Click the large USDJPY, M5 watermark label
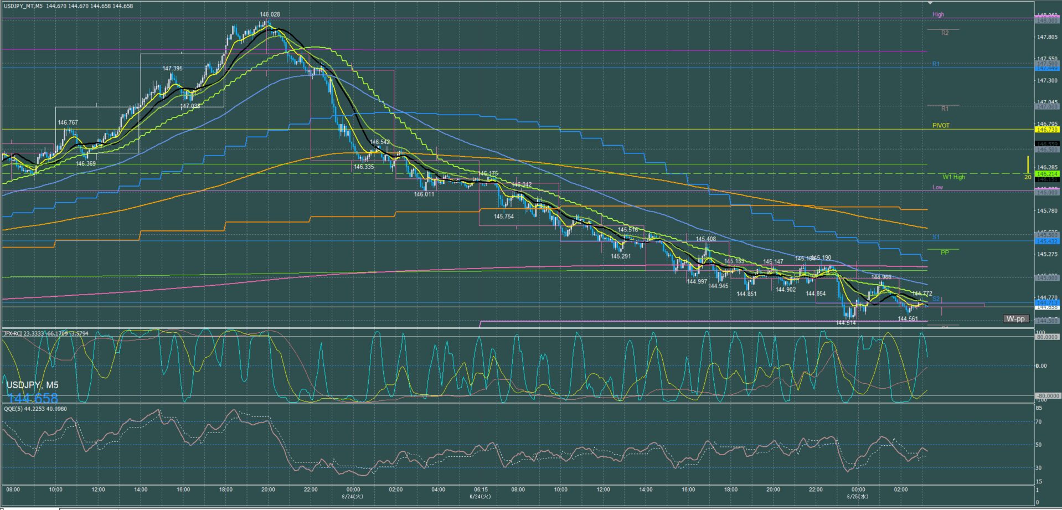 coord(32,385)
